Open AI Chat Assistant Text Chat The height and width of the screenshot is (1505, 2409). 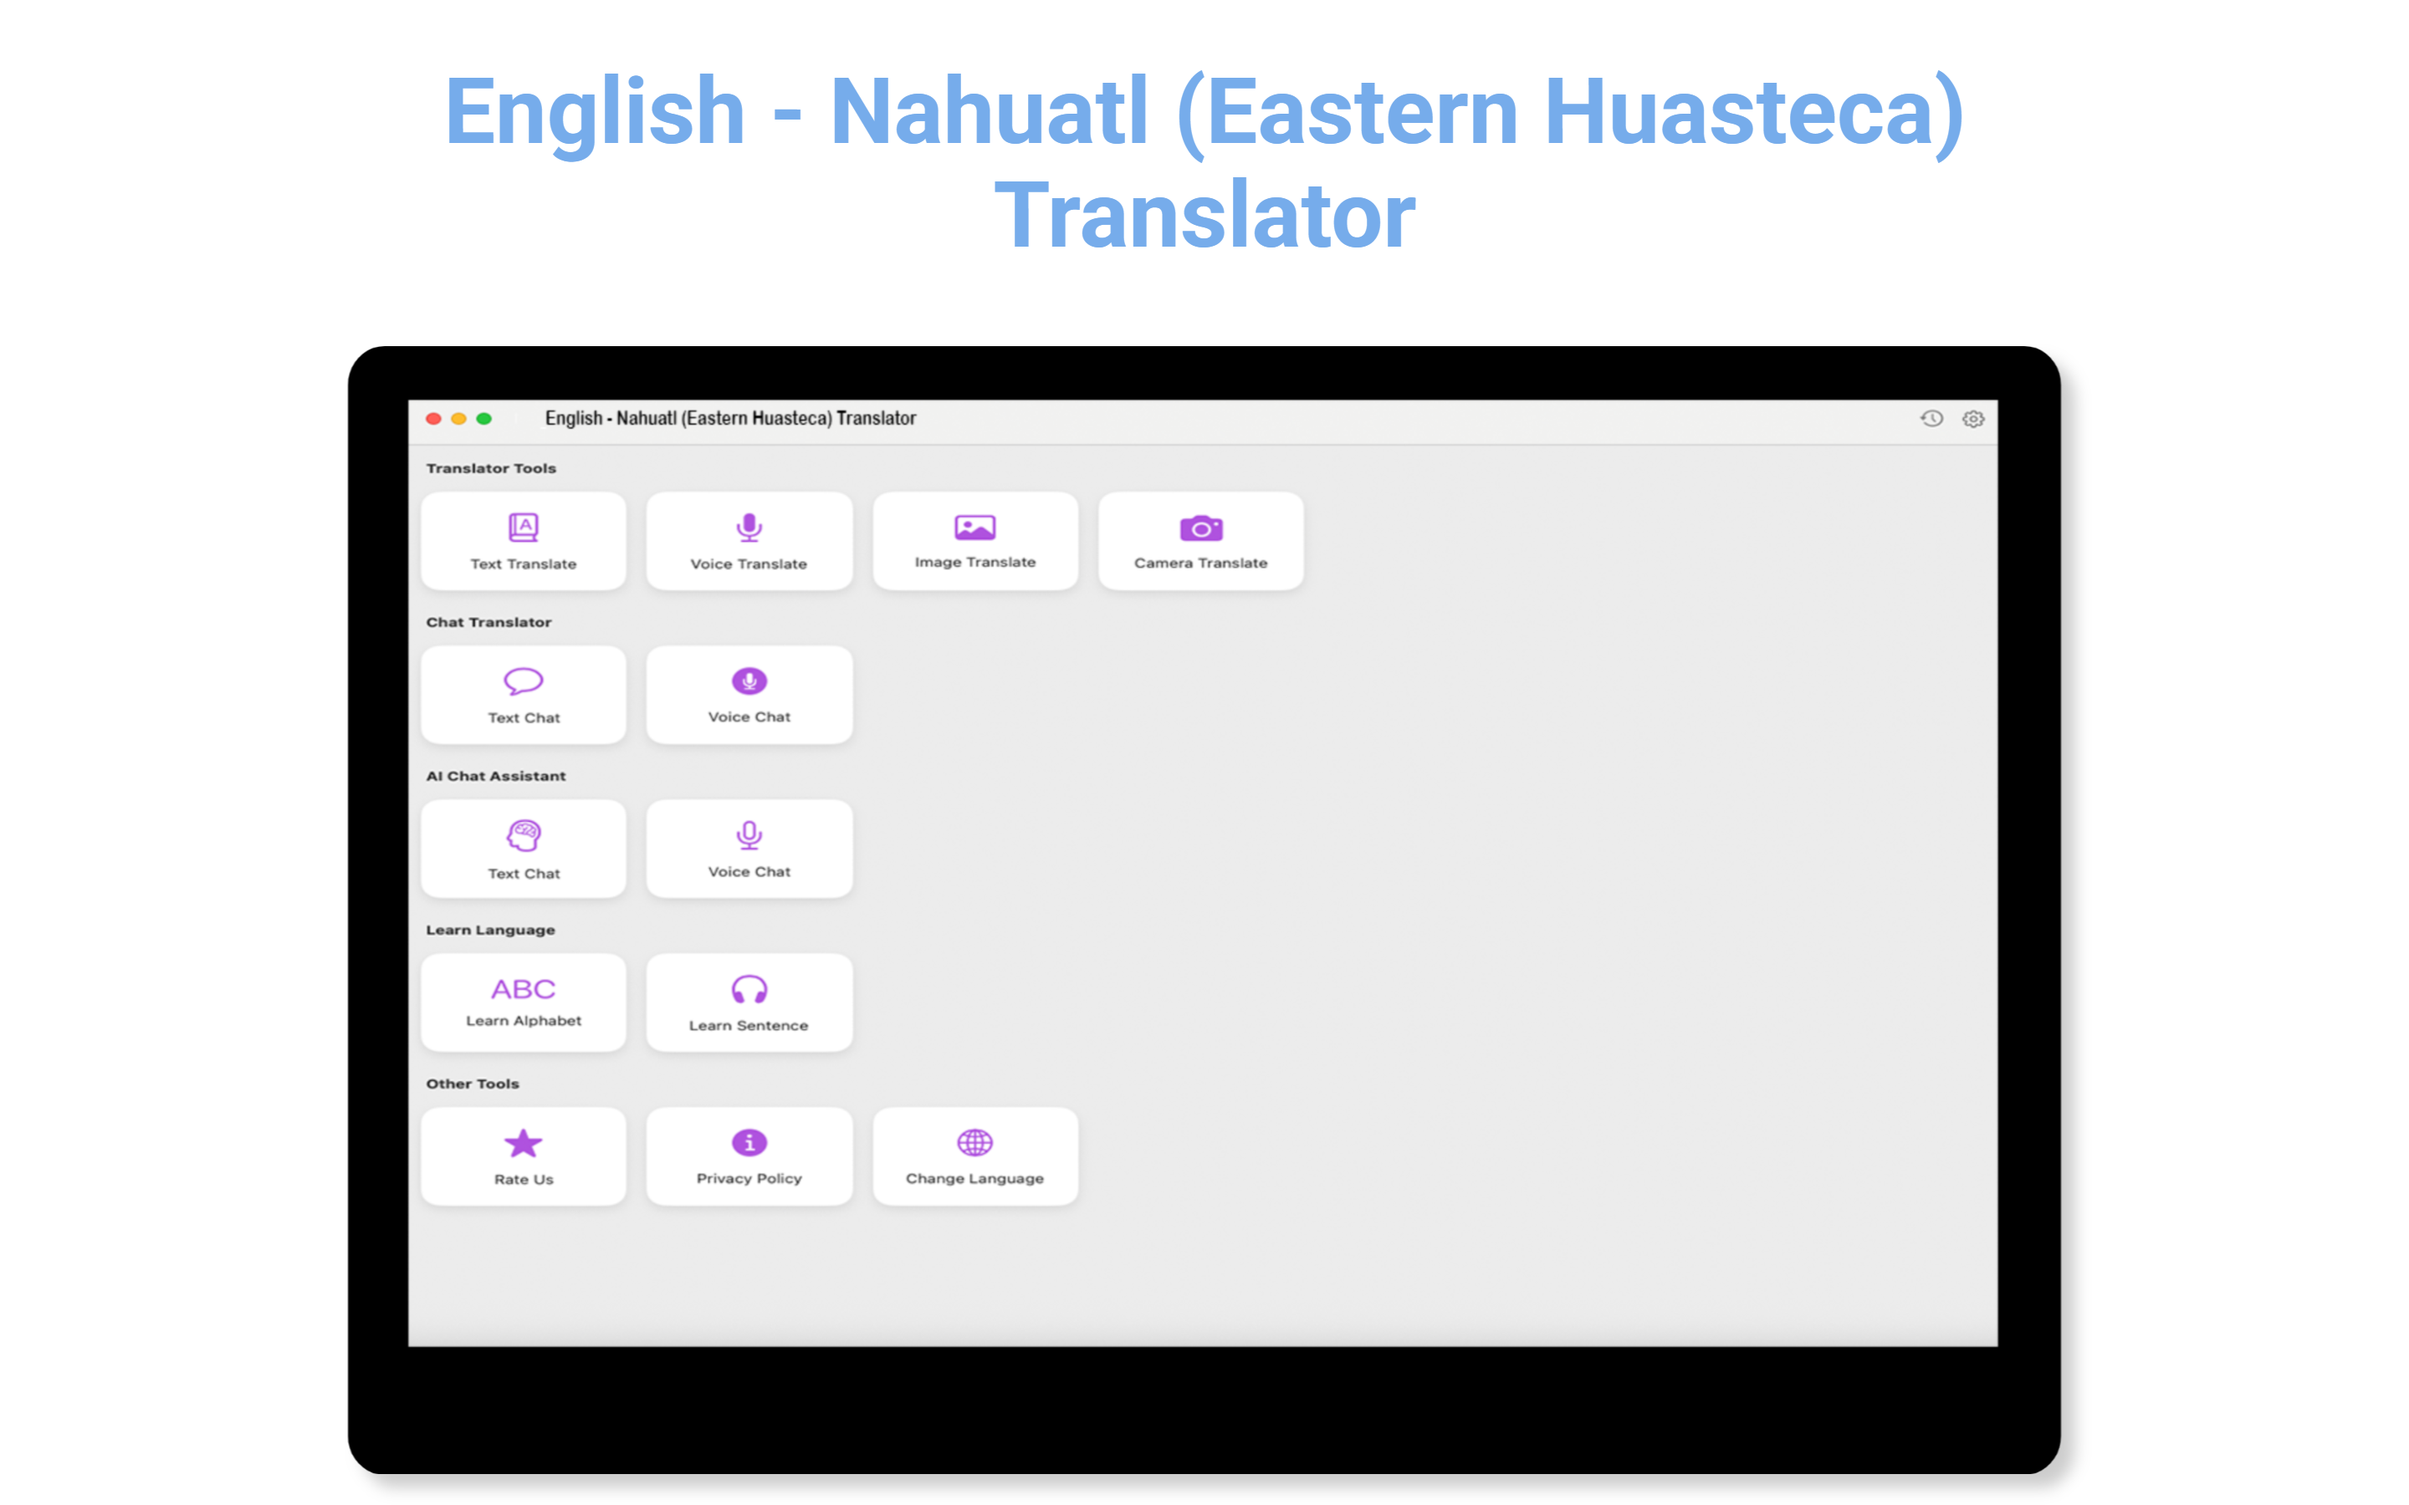(524, 849)
